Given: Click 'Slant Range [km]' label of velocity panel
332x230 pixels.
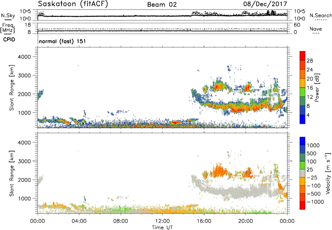Looking at the screenshot, I should [x=12, y=174].
